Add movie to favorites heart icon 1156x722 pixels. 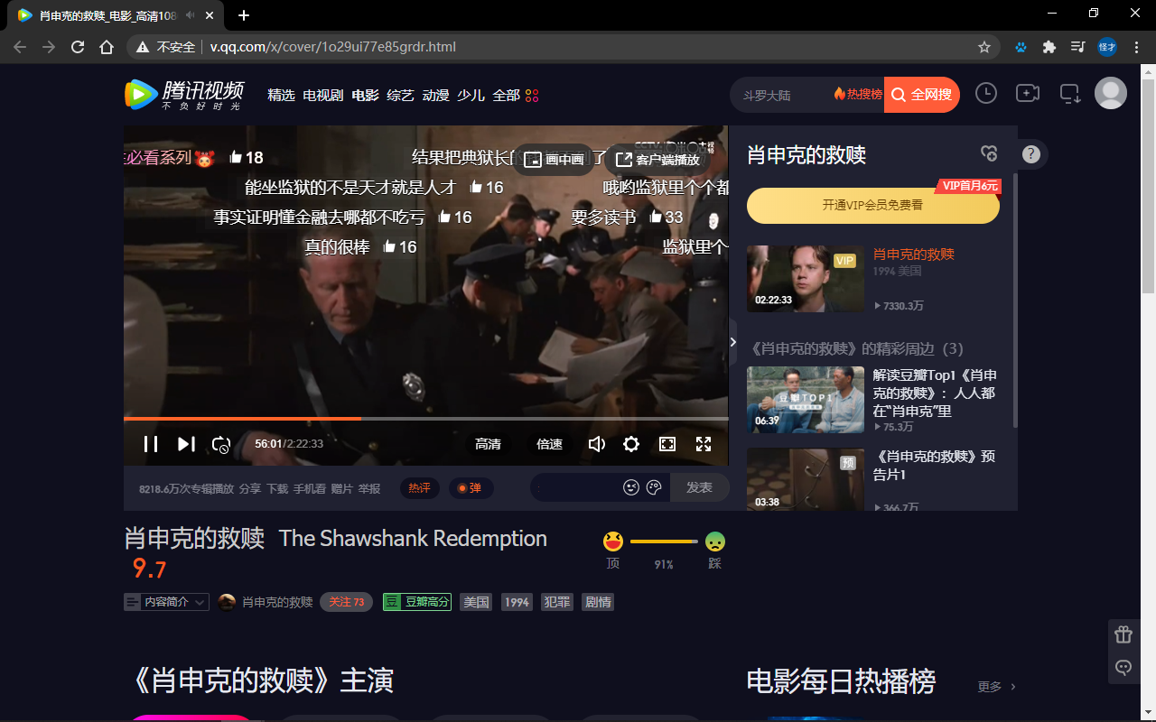pyautogui.click(x=989, y=153)
